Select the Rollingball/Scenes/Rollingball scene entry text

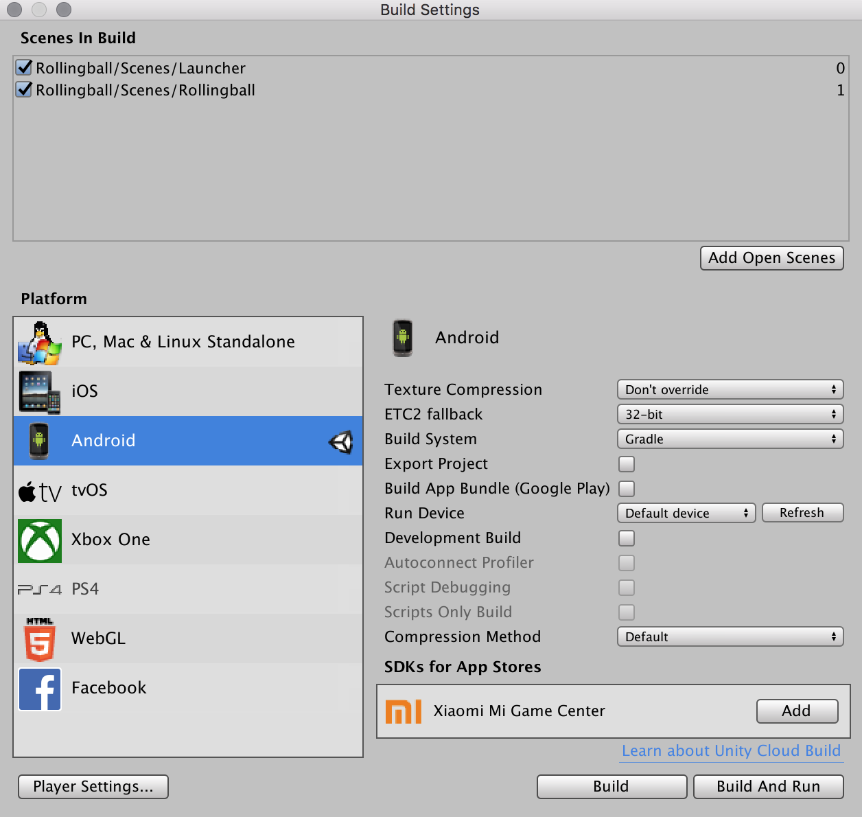click(x=145, y=90)
